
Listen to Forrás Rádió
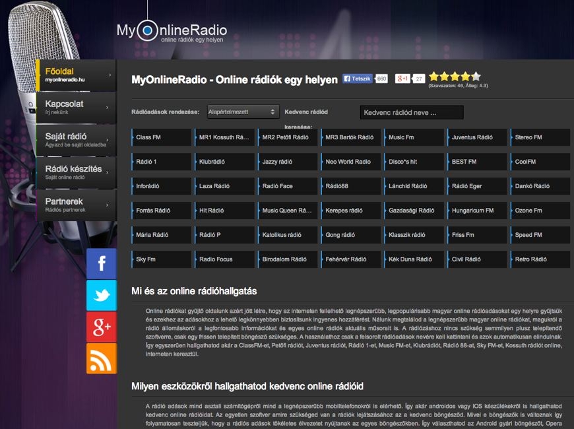click(161, 211)
